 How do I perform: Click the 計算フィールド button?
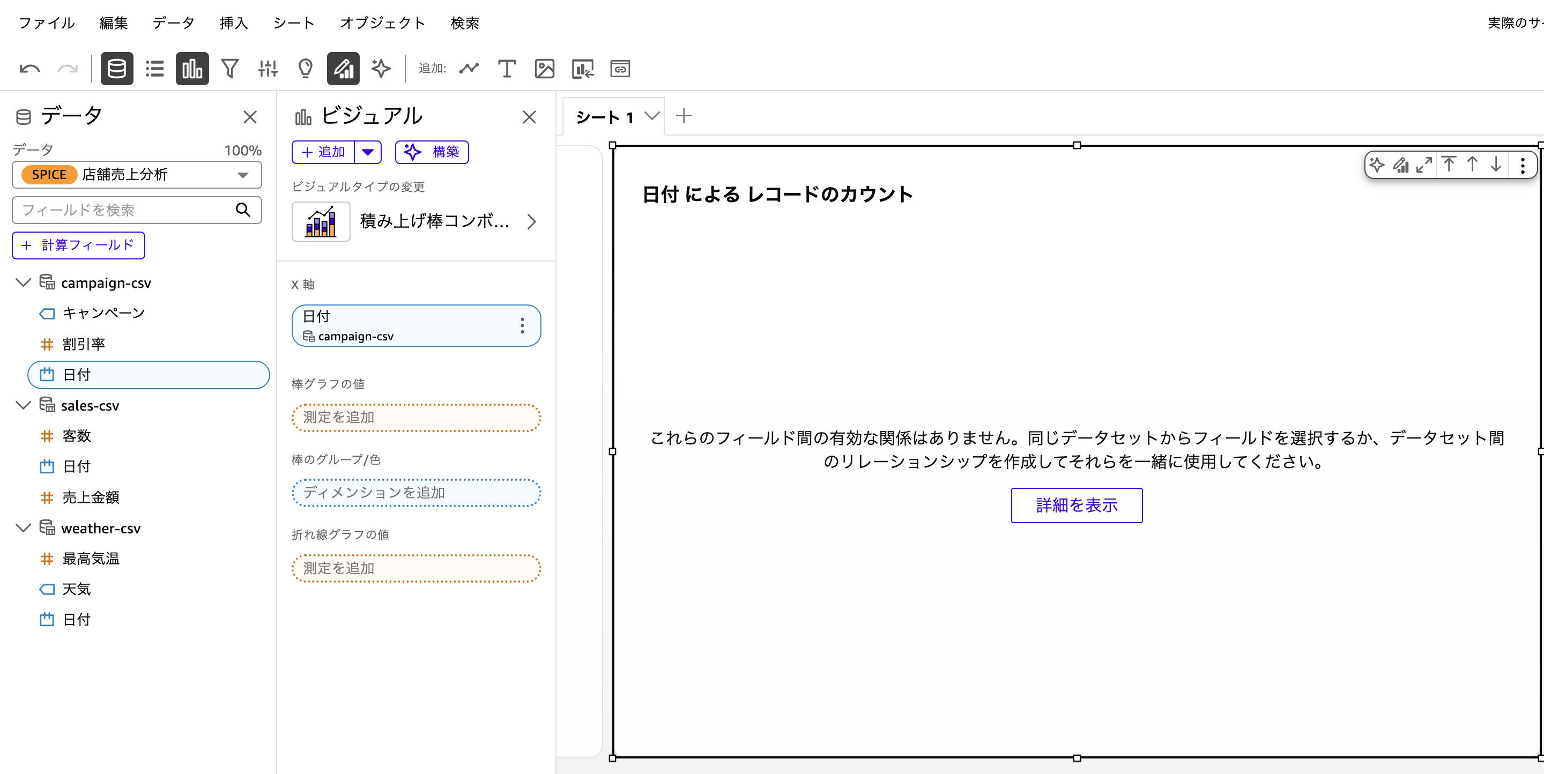tap(78, 245)
